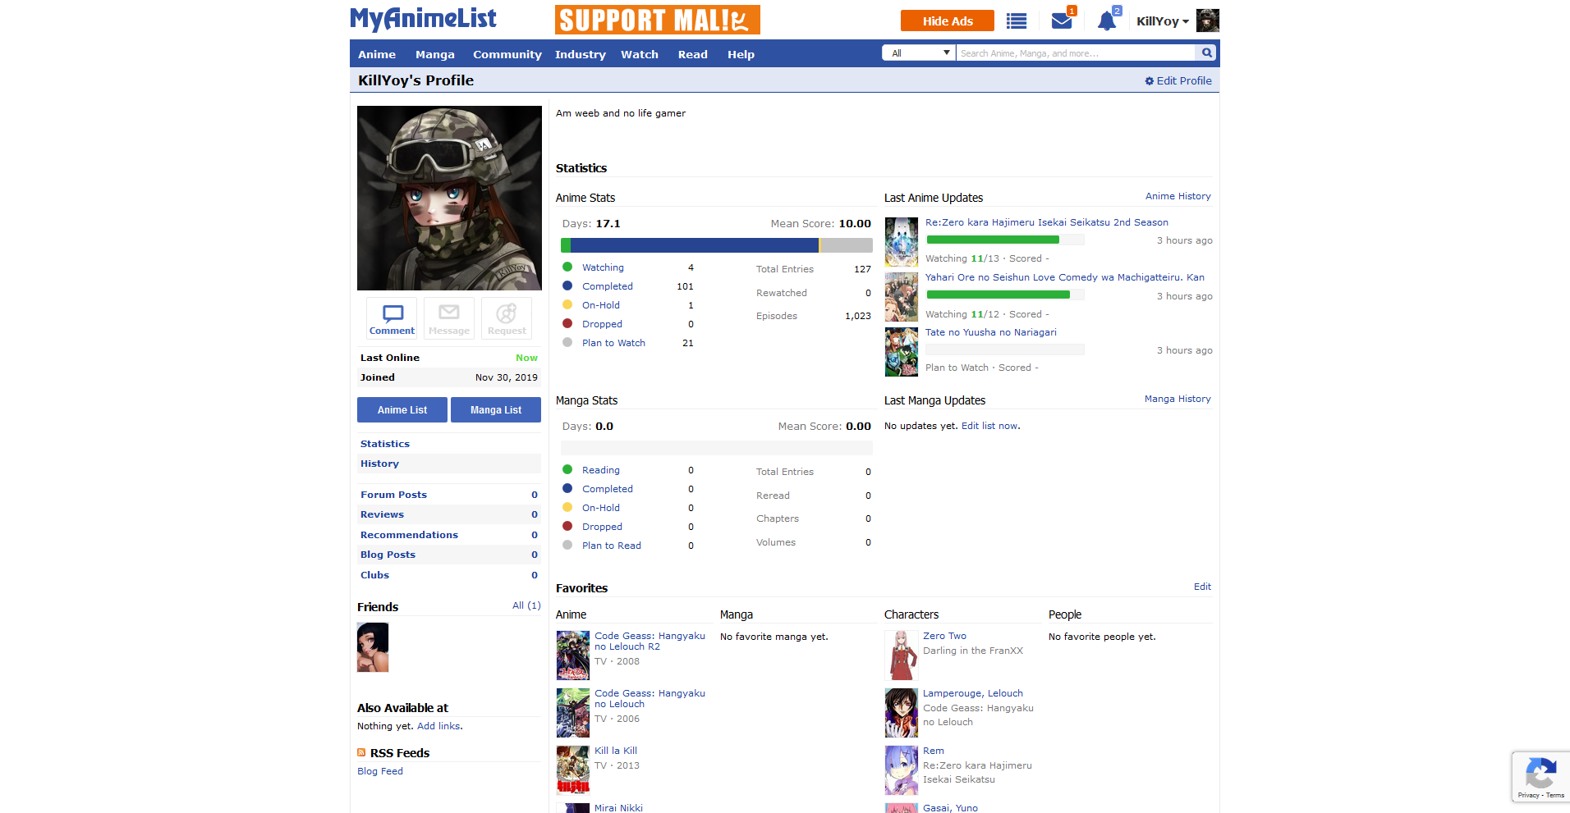Click the Support MAL banner

pos(658,20)
